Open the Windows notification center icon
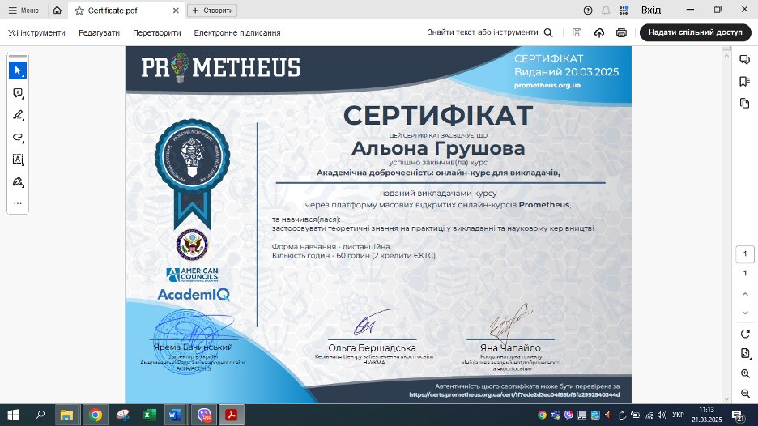The image size is (758, 426). (739, 415)
